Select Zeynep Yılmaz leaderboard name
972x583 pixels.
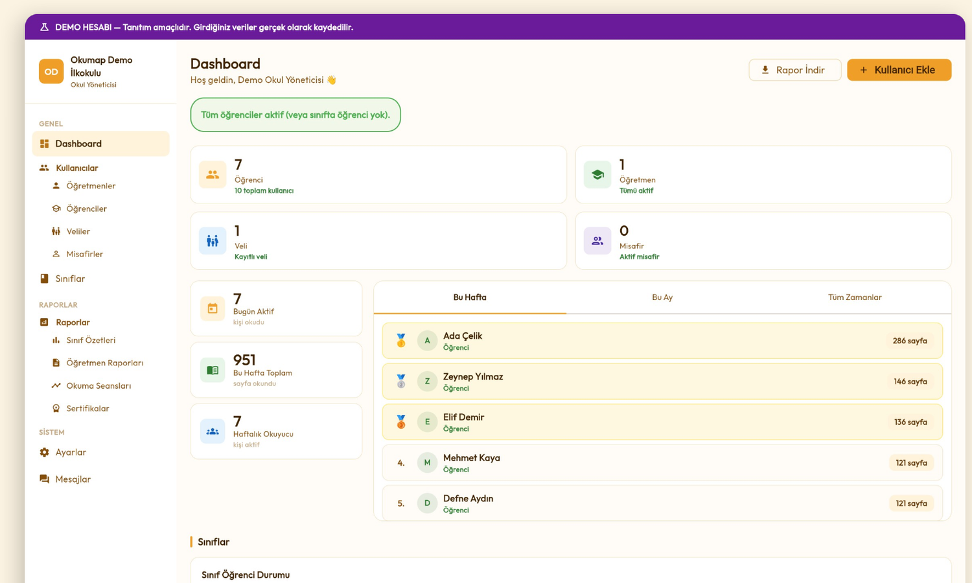point(473,376)
